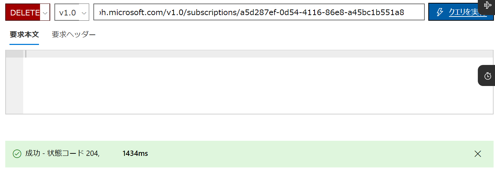Viewport: 495px width, 172px height.
Task: Dismiss the success status message
Action: [x=478, y=153]
